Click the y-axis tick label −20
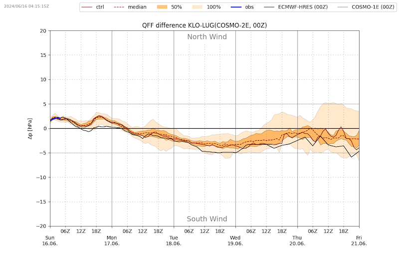Image resolution: width=399 pixels, height=254 pixels. tap(42, 226)
